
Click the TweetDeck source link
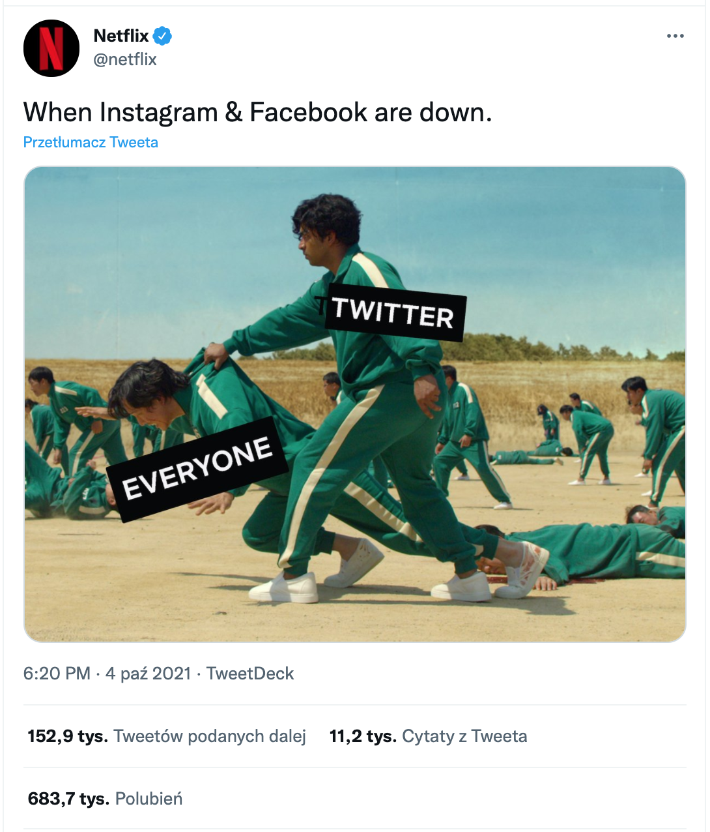(x=250, y=674)
